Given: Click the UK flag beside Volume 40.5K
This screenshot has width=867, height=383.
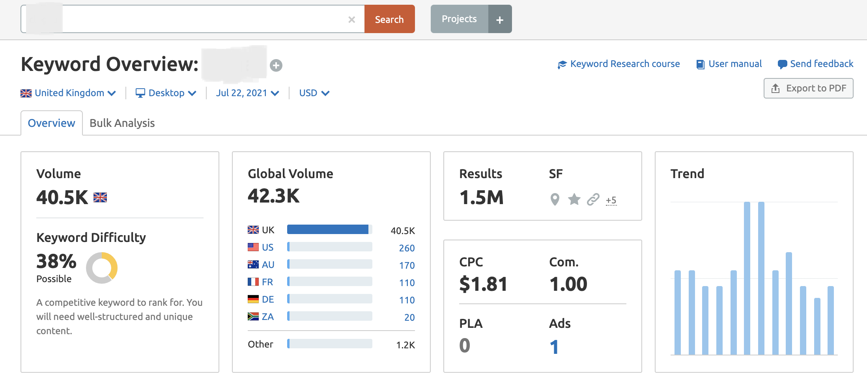Looking at the screenshot, I should tap(100, 197).
